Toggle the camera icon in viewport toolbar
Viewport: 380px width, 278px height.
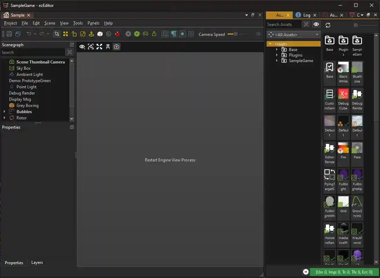[117, 47]
